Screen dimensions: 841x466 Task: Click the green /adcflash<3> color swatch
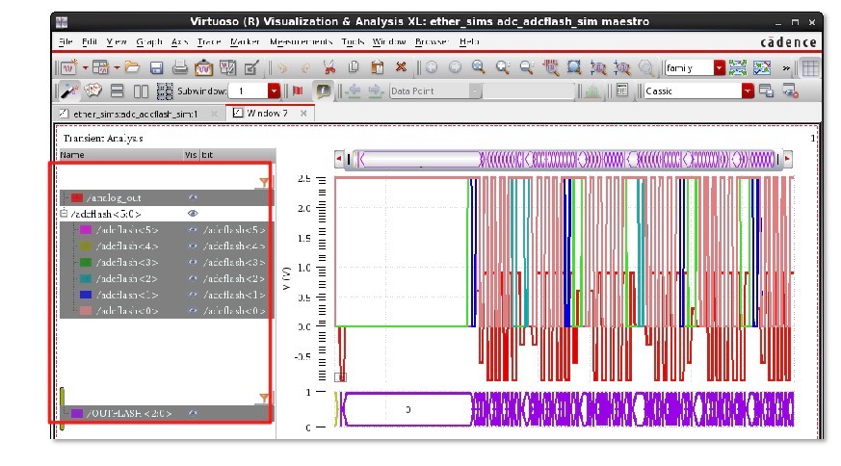click(x=86, y=262)
